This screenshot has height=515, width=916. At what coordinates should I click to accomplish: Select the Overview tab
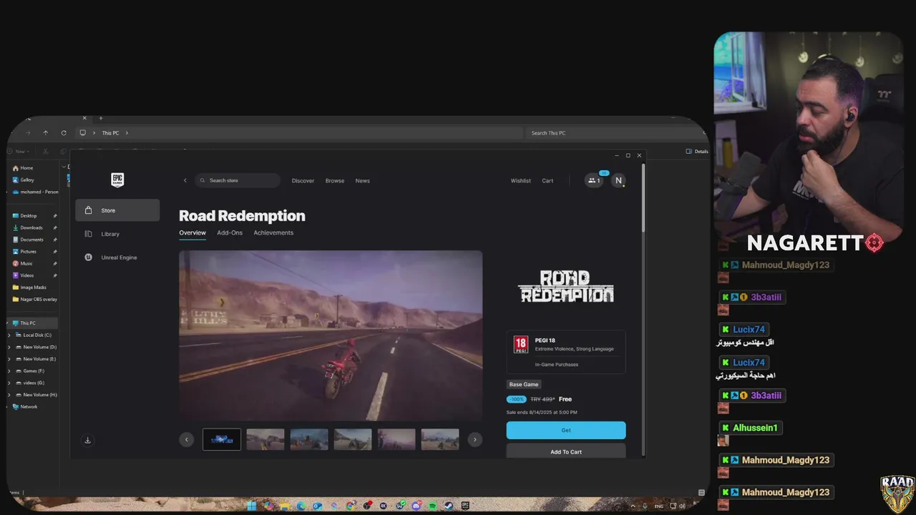tap(193, 232)
